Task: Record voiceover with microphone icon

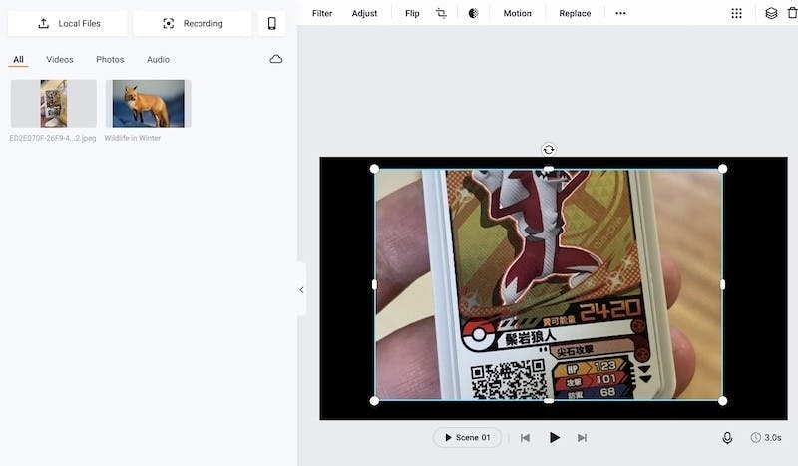Action: [727, 438]
